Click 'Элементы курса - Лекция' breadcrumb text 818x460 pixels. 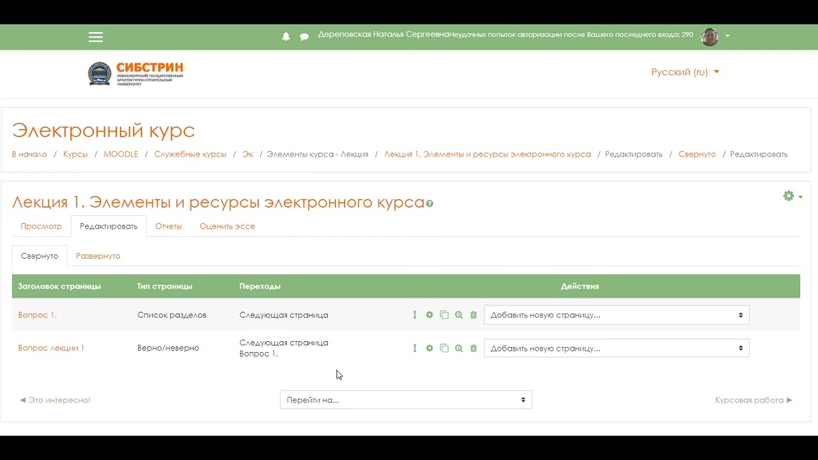(318, 154)
